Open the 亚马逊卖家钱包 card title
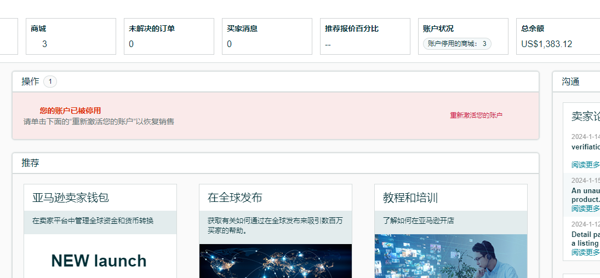Screen dimensions: 600x278 [x=71, y=198]
